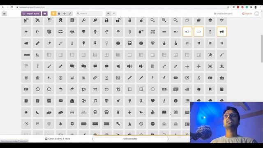Select the layers stack icon

click(x=210, y=20)
